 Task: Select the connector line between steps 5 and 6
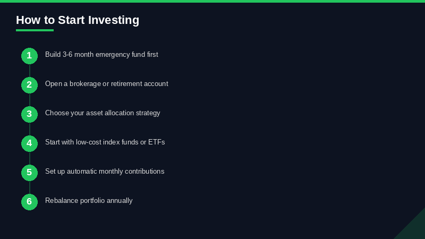coord(29,187)
